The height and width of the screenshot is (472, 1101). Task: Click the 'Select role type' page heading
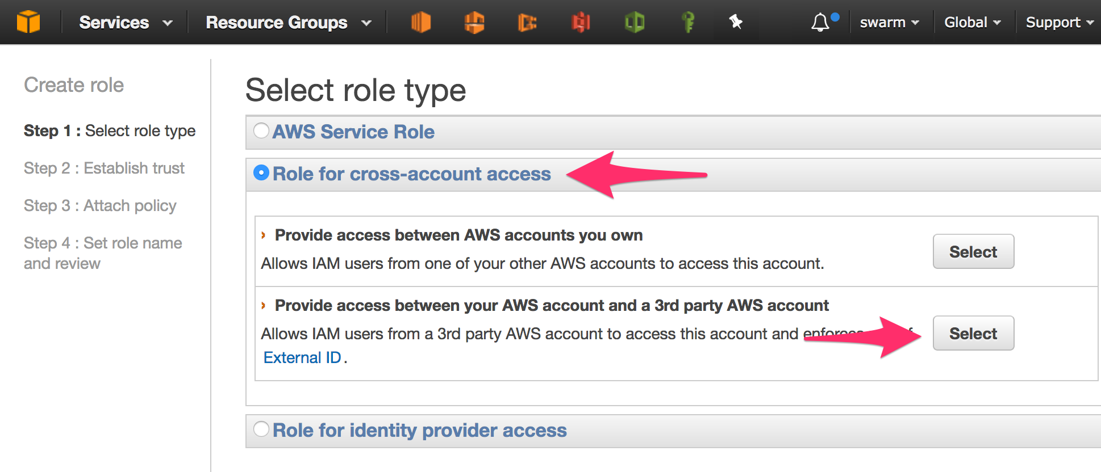tap(356, 91)
